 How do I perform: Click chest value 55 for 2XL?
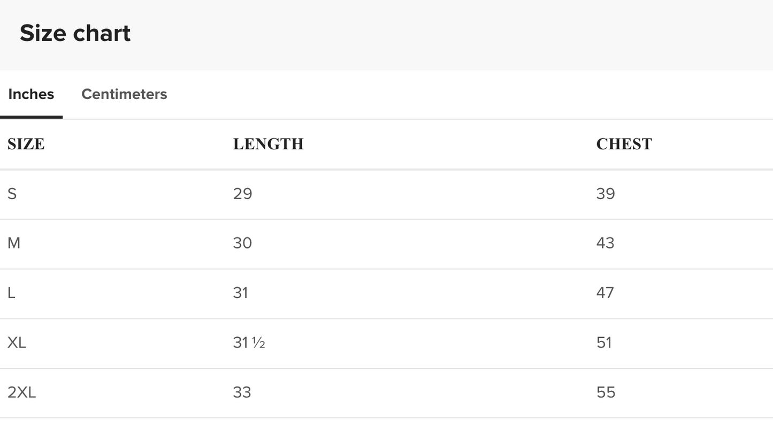(x=606, y=393)
